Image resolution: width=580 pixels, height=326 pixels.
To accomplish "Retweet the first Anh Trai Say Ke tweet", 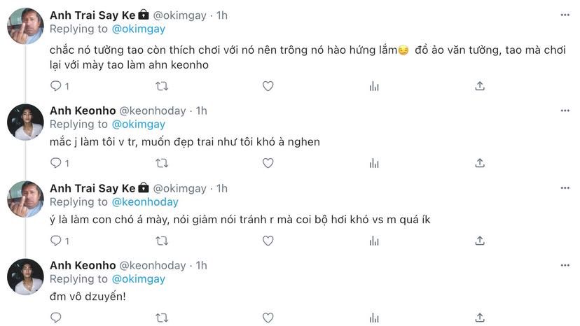I will click(161, 85).
